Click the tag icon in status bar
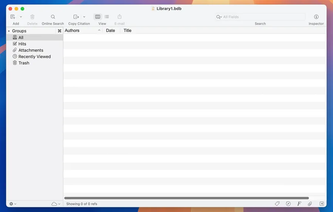333x212 pixels. (x=277, y=204)
